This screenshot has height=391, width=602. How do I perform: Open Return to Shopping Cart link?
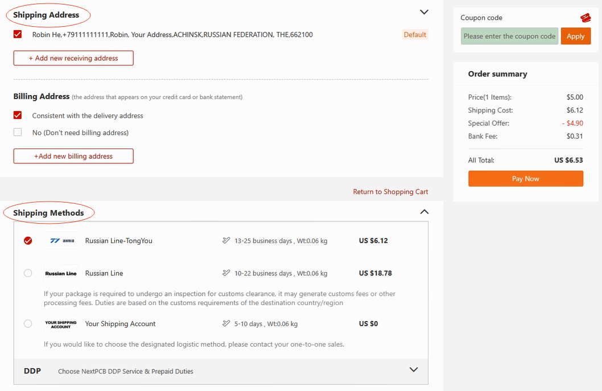(x=390, y=192)
